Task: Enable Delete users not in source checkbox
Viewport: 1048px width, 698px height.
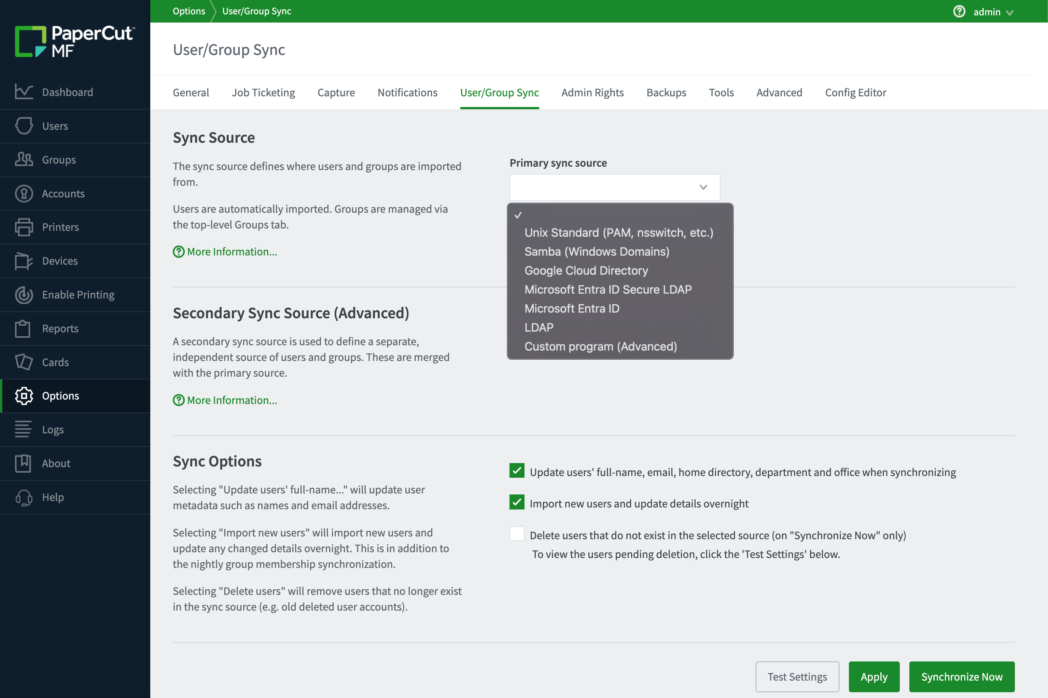Action: [517, 534]
